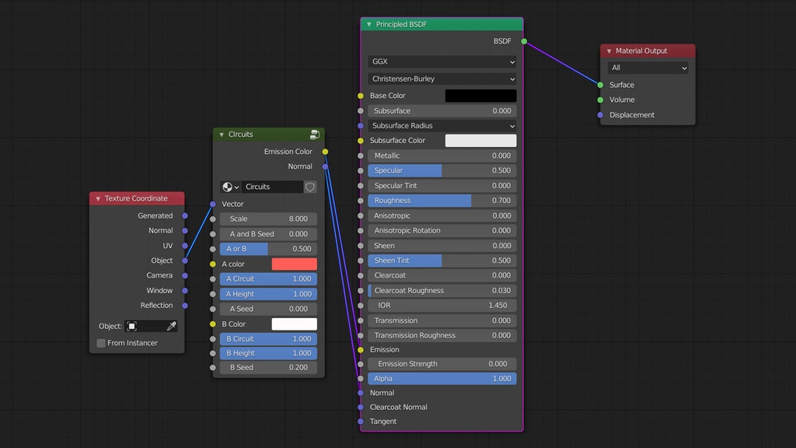796x448 pixels.
Task: Enable the From Instancer checkbox
Action: (x=100, y=342)
